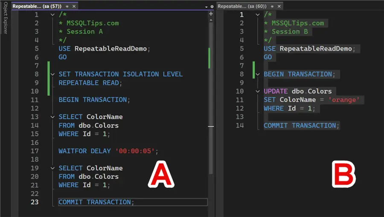Click 'RepeatableReadDemo' in Session A window
This screenshot has width=384, height=217.
tap(111, 49)
